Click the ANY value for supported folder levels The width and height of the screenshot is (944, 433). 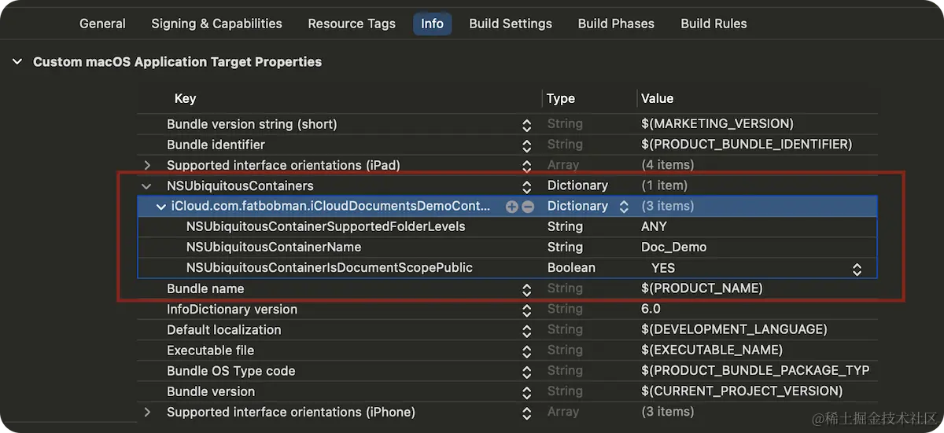(x=654, y=227)
